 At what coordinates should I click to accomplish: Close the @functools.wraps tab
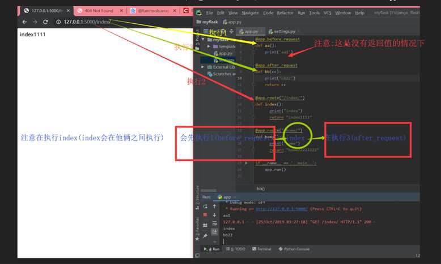click(x=175, y=11)
